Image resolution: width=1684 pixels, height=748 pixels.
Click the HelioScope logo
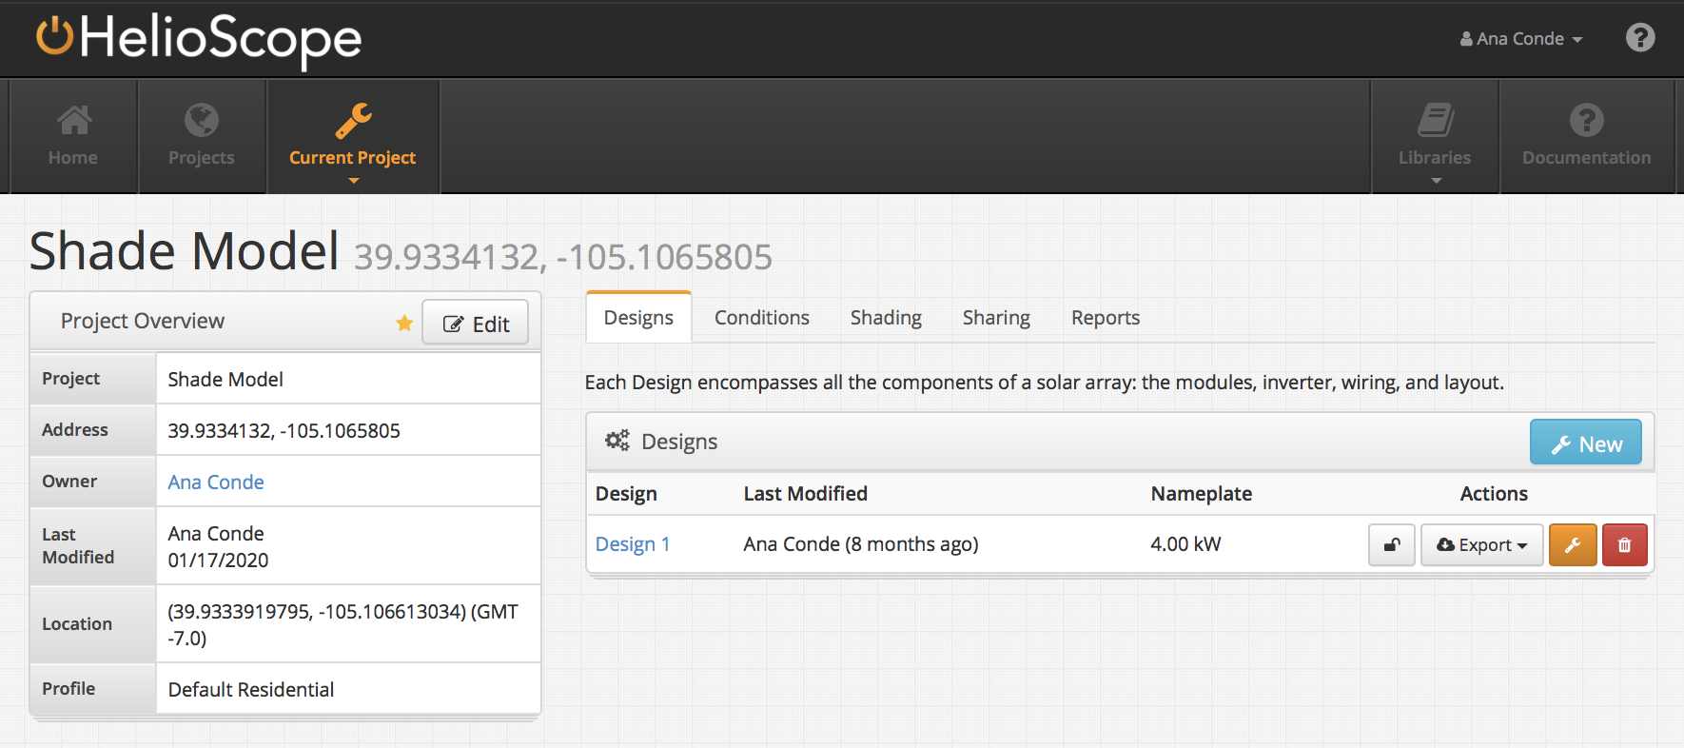coord(199,39)
